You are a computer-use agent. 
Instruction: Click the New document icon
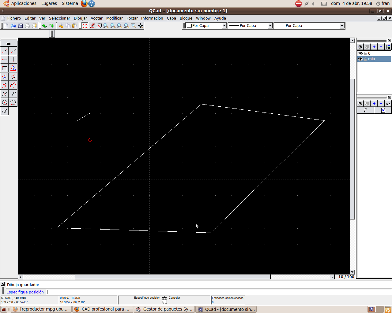point(6,26)
